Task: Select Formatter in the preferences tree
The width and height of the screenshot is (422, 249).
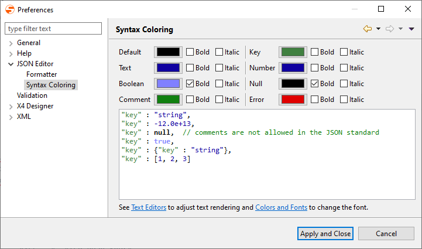Action: coord(42,74)
